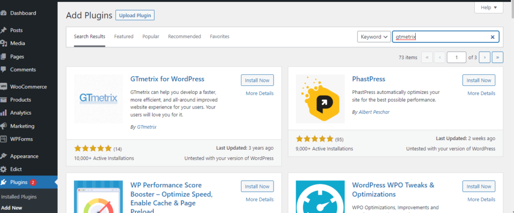Click WP Performance Score Booster thumbnail

point(99,196)
